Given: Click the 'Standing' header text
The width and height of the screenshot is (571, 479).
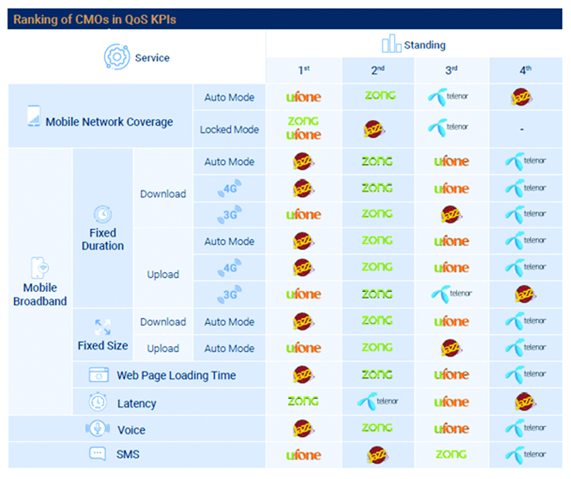Looking at the screenshot, I should click(425, 45).
